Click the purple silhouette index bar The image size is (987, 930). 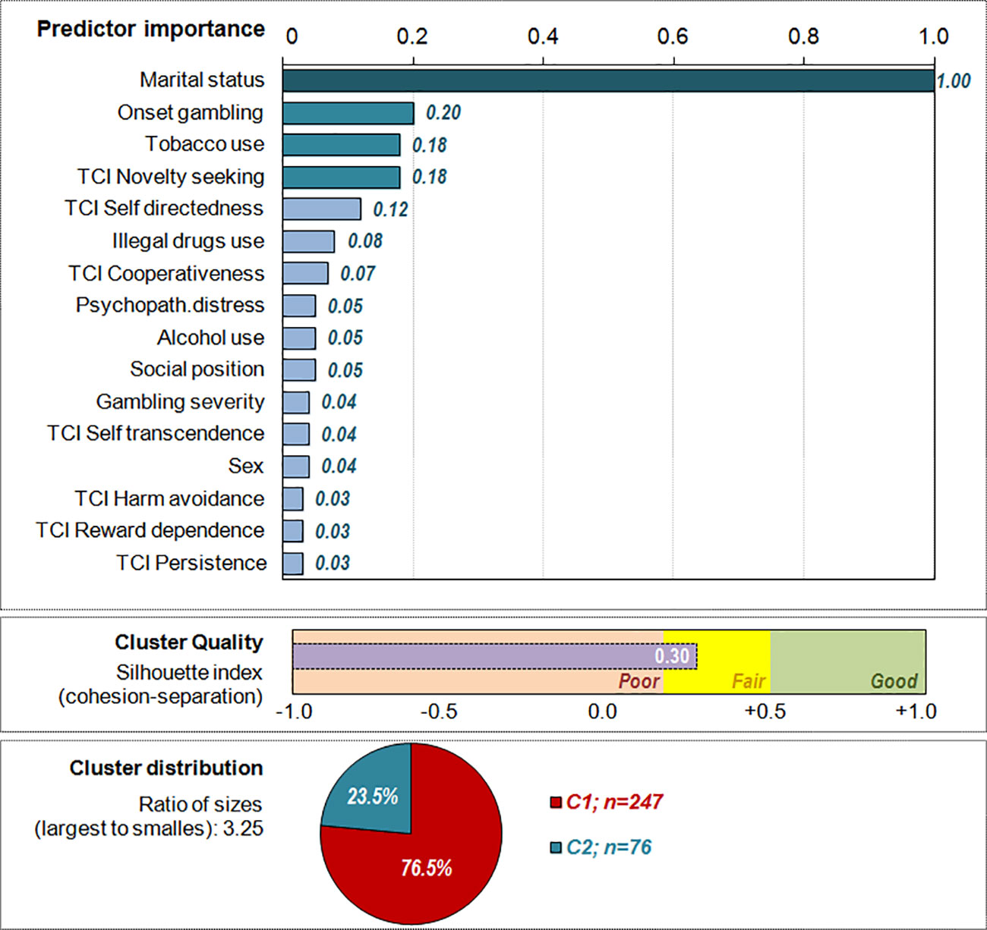tap(495, 656)
